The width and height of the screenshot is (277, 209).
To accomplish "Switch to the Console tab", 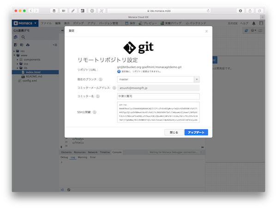I will pos(117,152).
